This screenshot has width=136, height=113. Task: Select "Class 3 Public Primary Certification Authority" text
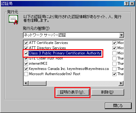(x=65, y=53)
